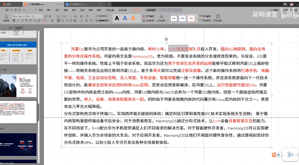The image size is (299, 165).
Task: Open the 插入 ribbon tab
Action: [x=49, y=10]
